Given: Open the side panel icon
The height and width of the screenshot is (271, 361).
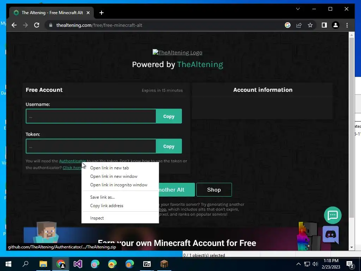Looking at the screenshot, I should coord(324,25).
